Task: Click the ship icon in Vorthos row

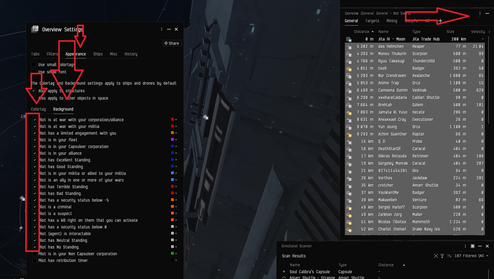Action: tap(349, 178)
